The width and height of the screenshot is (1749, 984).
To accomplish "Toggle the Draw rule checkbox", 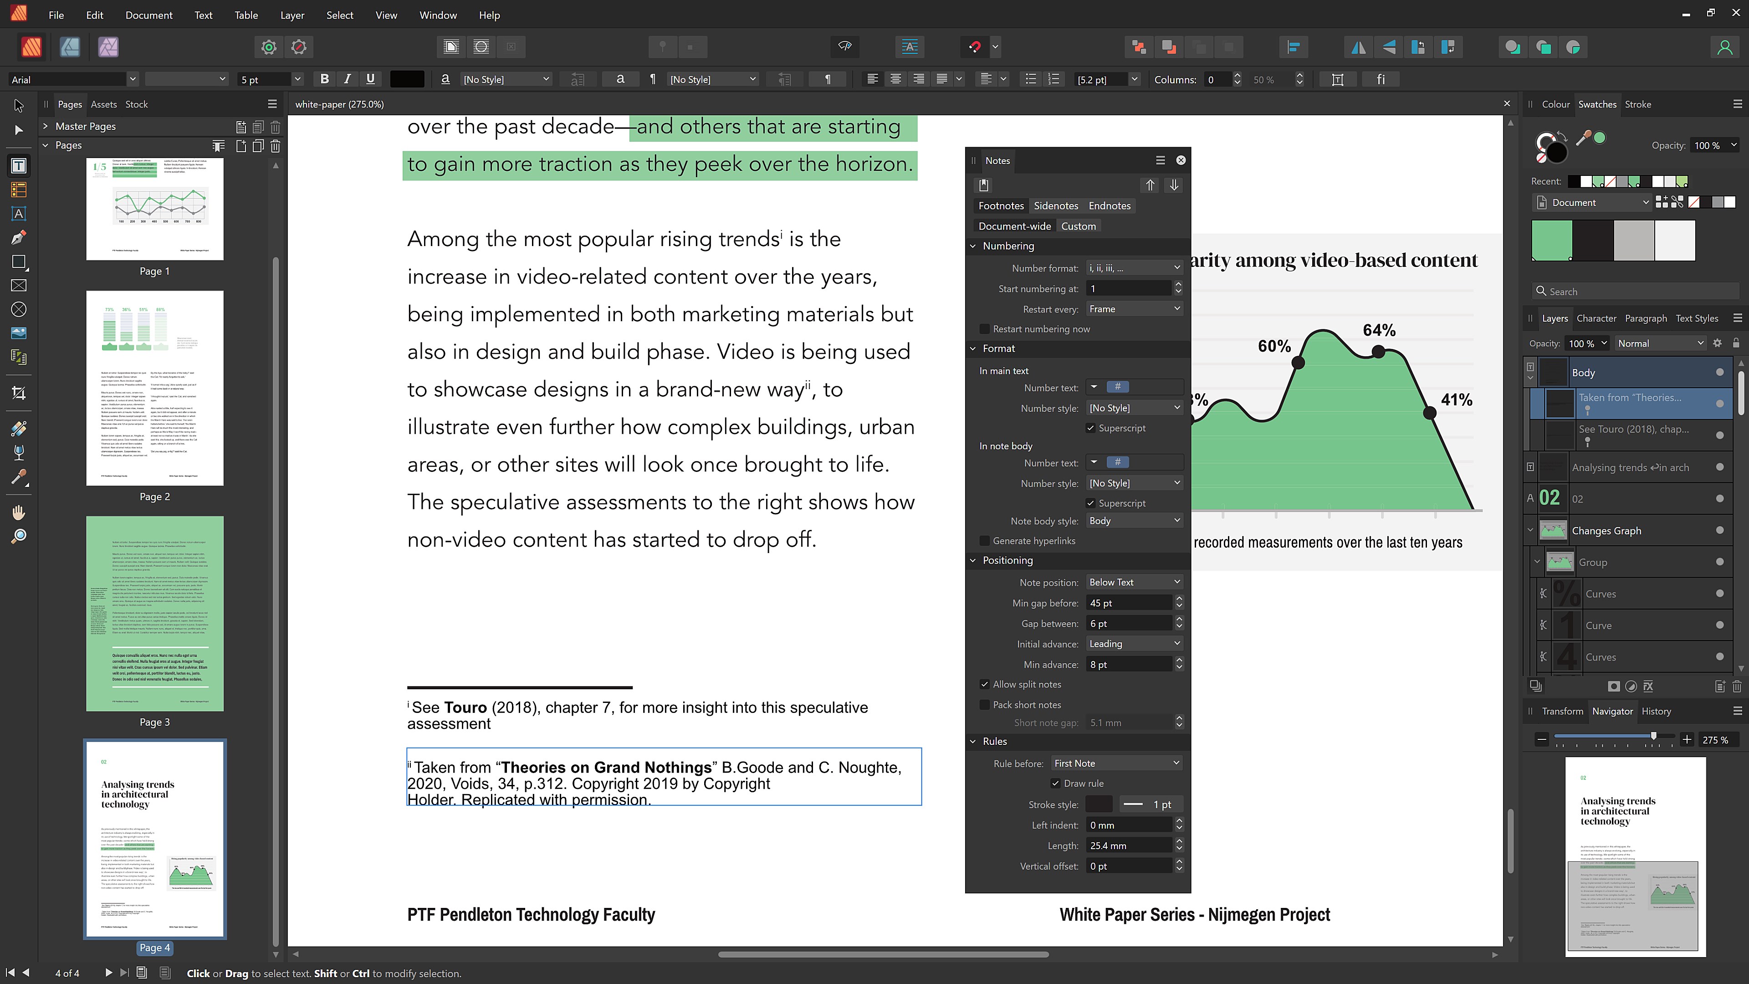I will (1056, 784).
